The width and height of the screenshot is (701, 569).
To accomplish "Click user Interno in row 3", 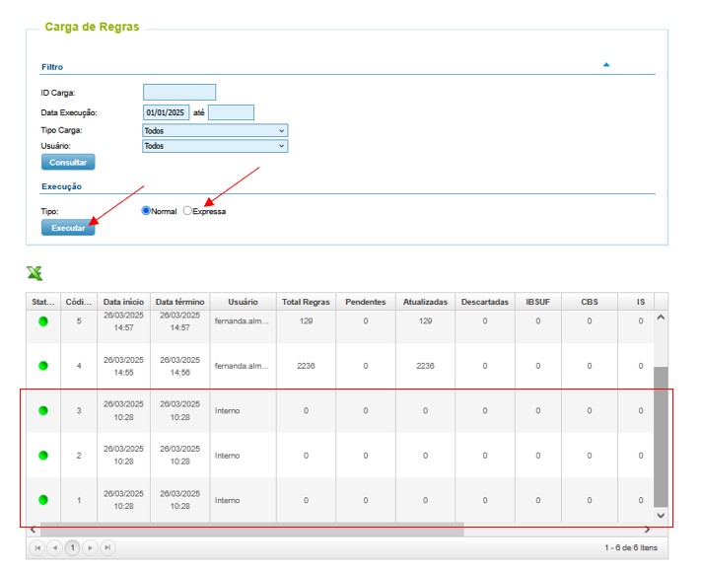I will tap(227, 410).
